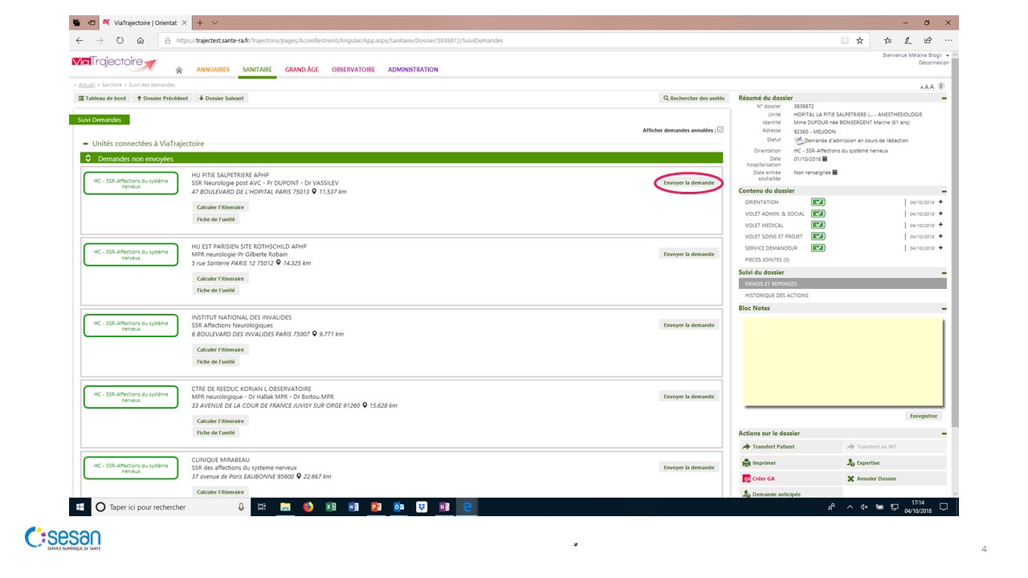Toggle Afficher demandes annulées checkbox
Screen dimensions: 1028x578
[x=720, y=130]
